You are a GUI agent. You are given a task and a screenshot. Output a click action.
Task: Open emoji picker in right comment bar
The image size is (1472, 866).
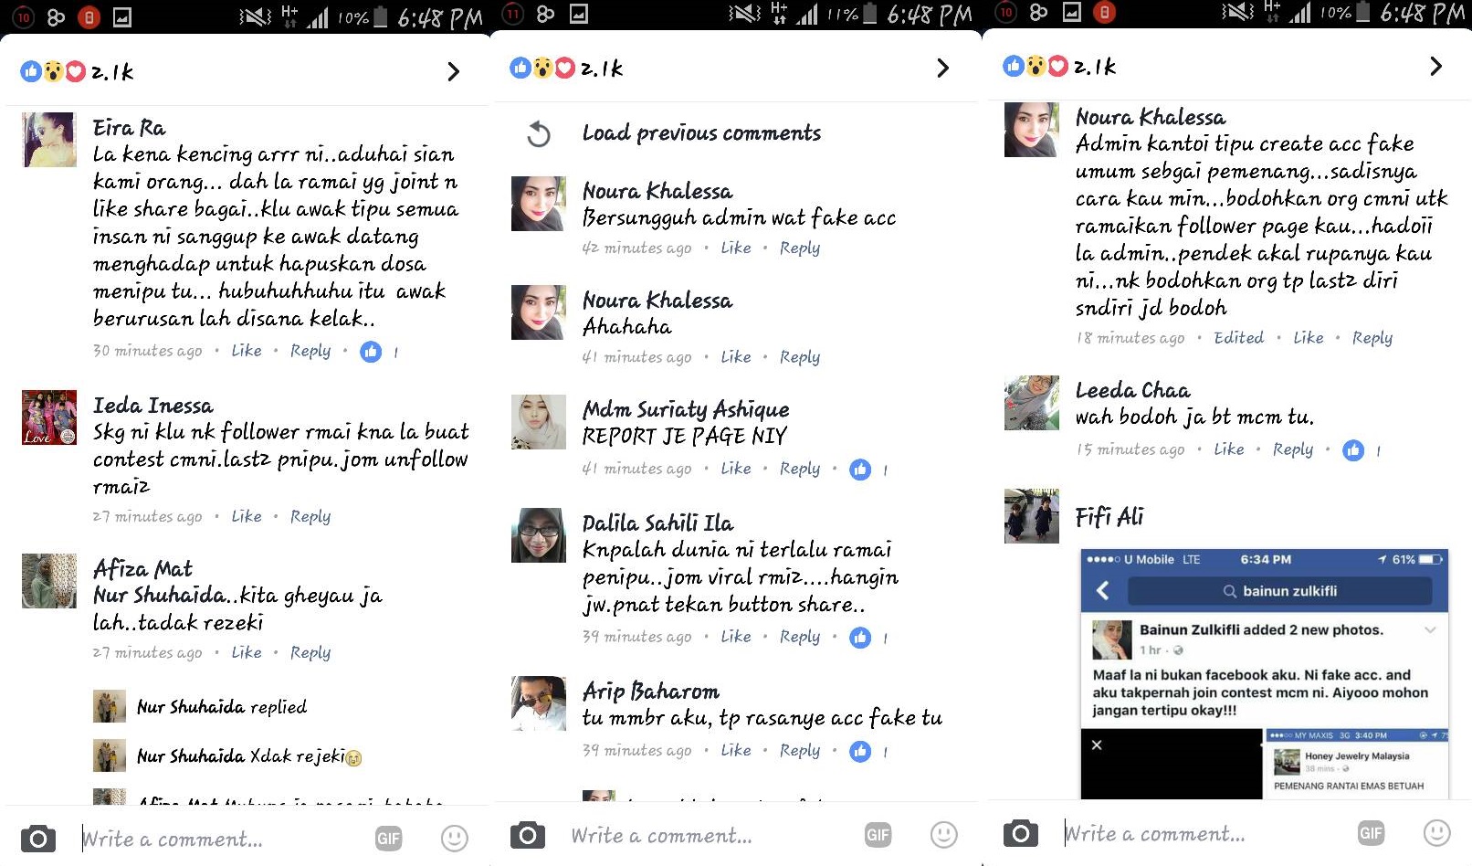pyautogui.click(x=1437, y=832)
